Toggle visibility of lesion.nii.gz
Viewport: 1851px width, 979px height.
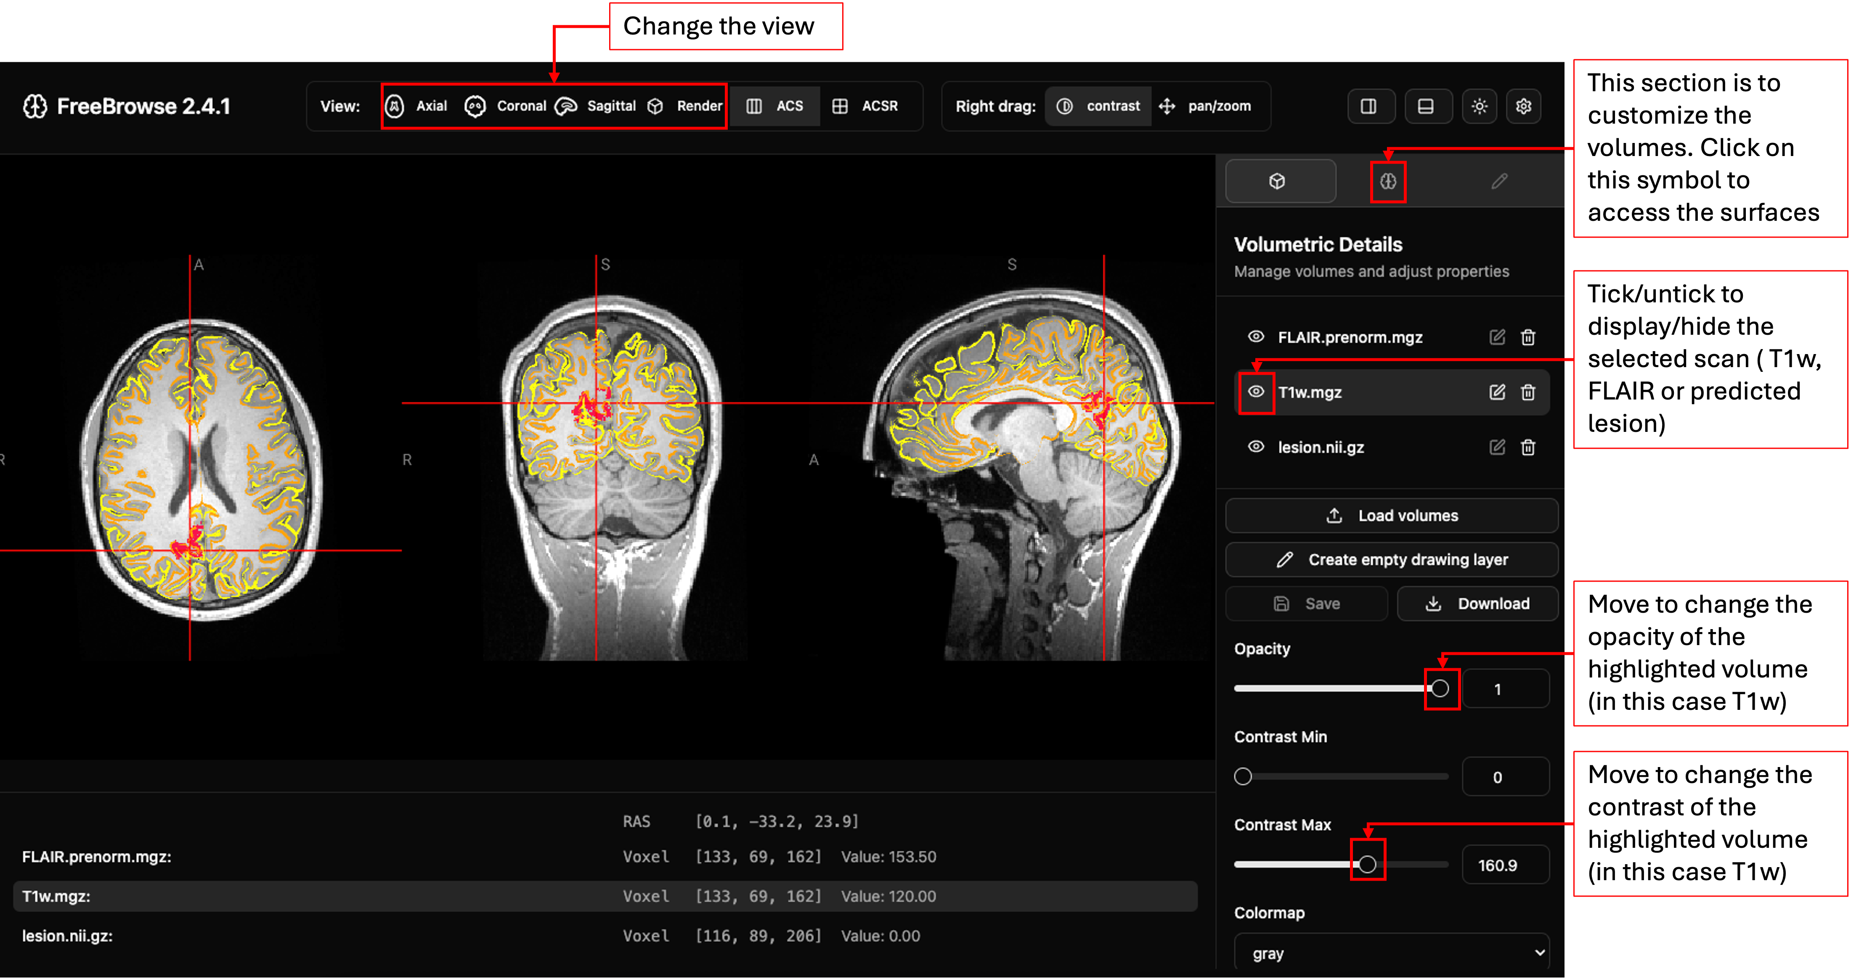coord(1255,447)
